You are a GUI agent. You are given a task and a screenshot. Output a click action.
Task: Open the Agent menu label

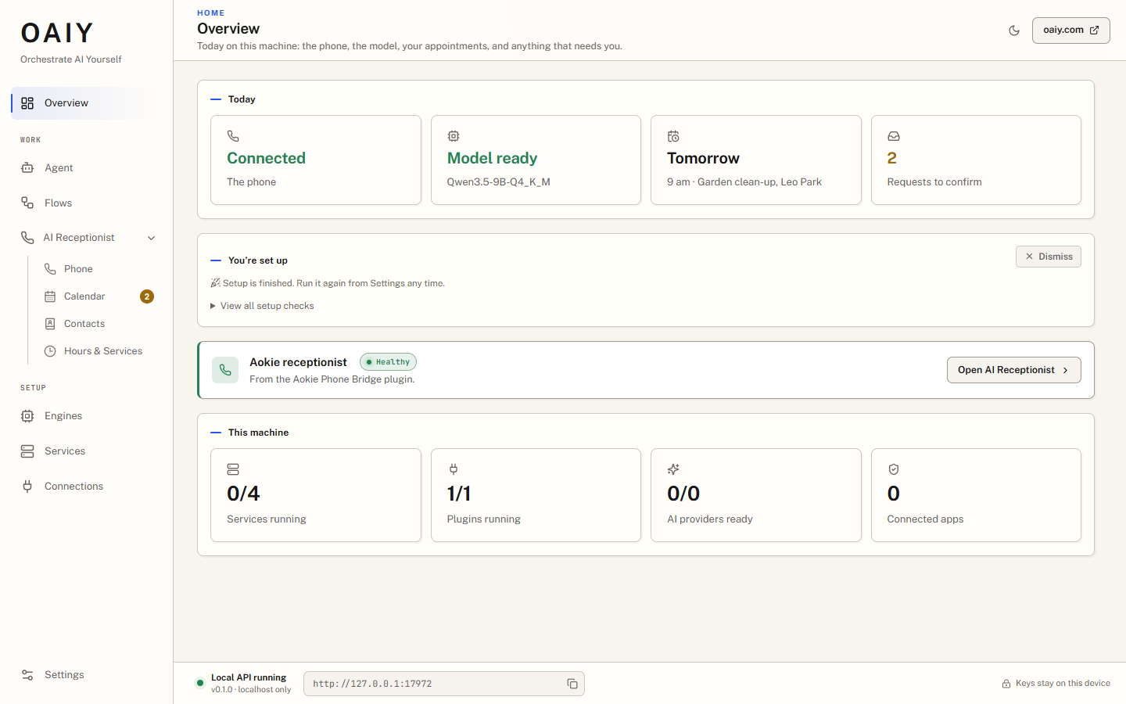click(59, 168)
